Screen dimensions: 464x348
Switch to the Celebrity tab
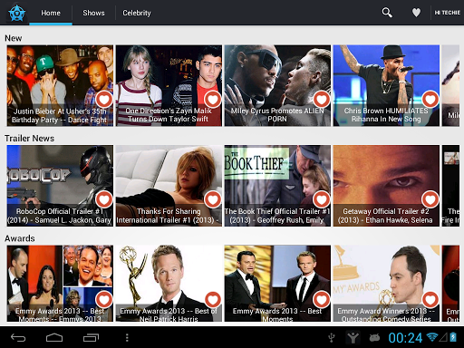[x=137, y=13]
